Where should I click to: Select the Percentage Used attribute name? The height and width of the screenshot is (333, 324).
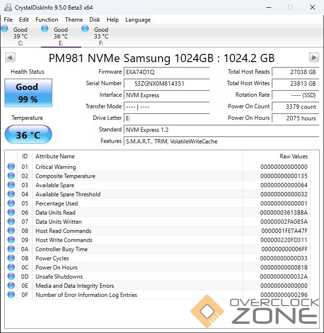click(57, 204)
